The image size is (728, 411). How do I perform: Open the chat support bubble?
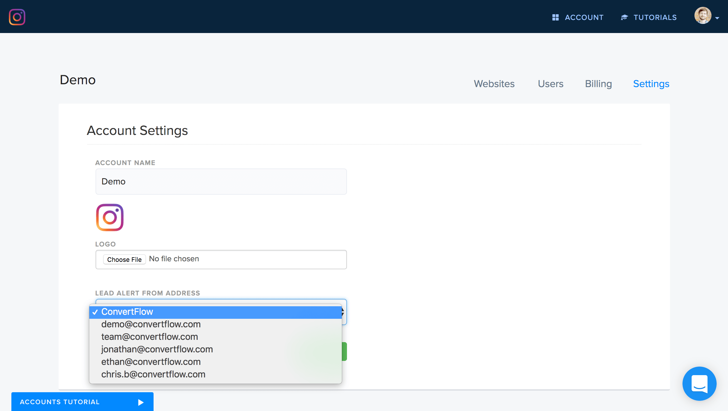[699, 383]
